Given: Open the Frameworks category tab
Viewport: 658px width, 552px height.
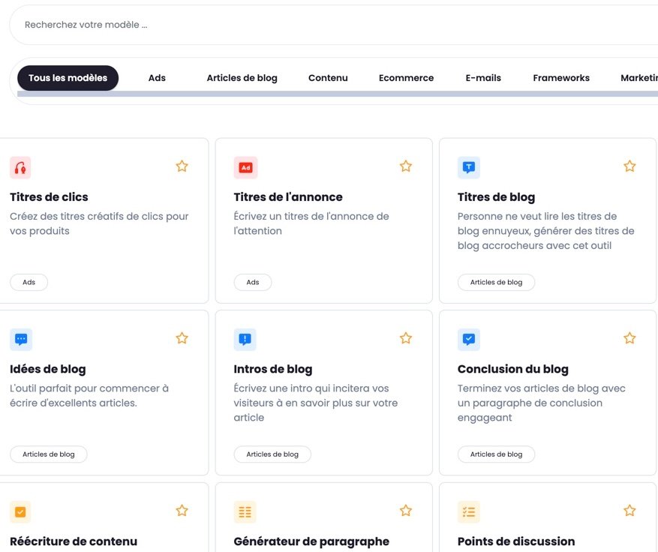Looking at the screenshot, I should (561, 78).
